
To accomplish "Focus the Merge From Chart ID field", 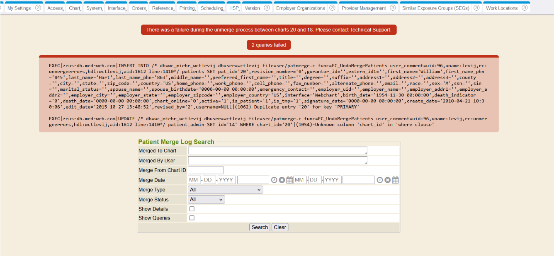I will pyautogui.click(x=206, y=170).
